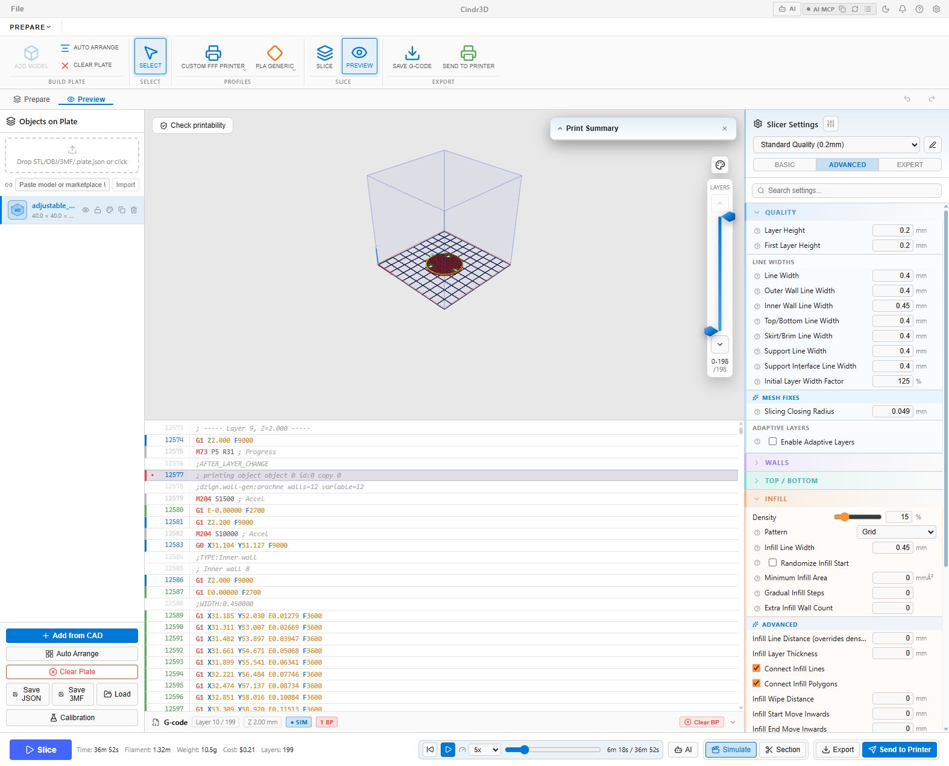Screen dimensions: 949x766
Task: Select the Basic settings tab
Action: click(784, 165)
